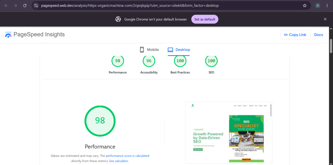Click the PageSpeed Insights title text
Viewport: 333px width, 165px height.
[x=39, y=34]
